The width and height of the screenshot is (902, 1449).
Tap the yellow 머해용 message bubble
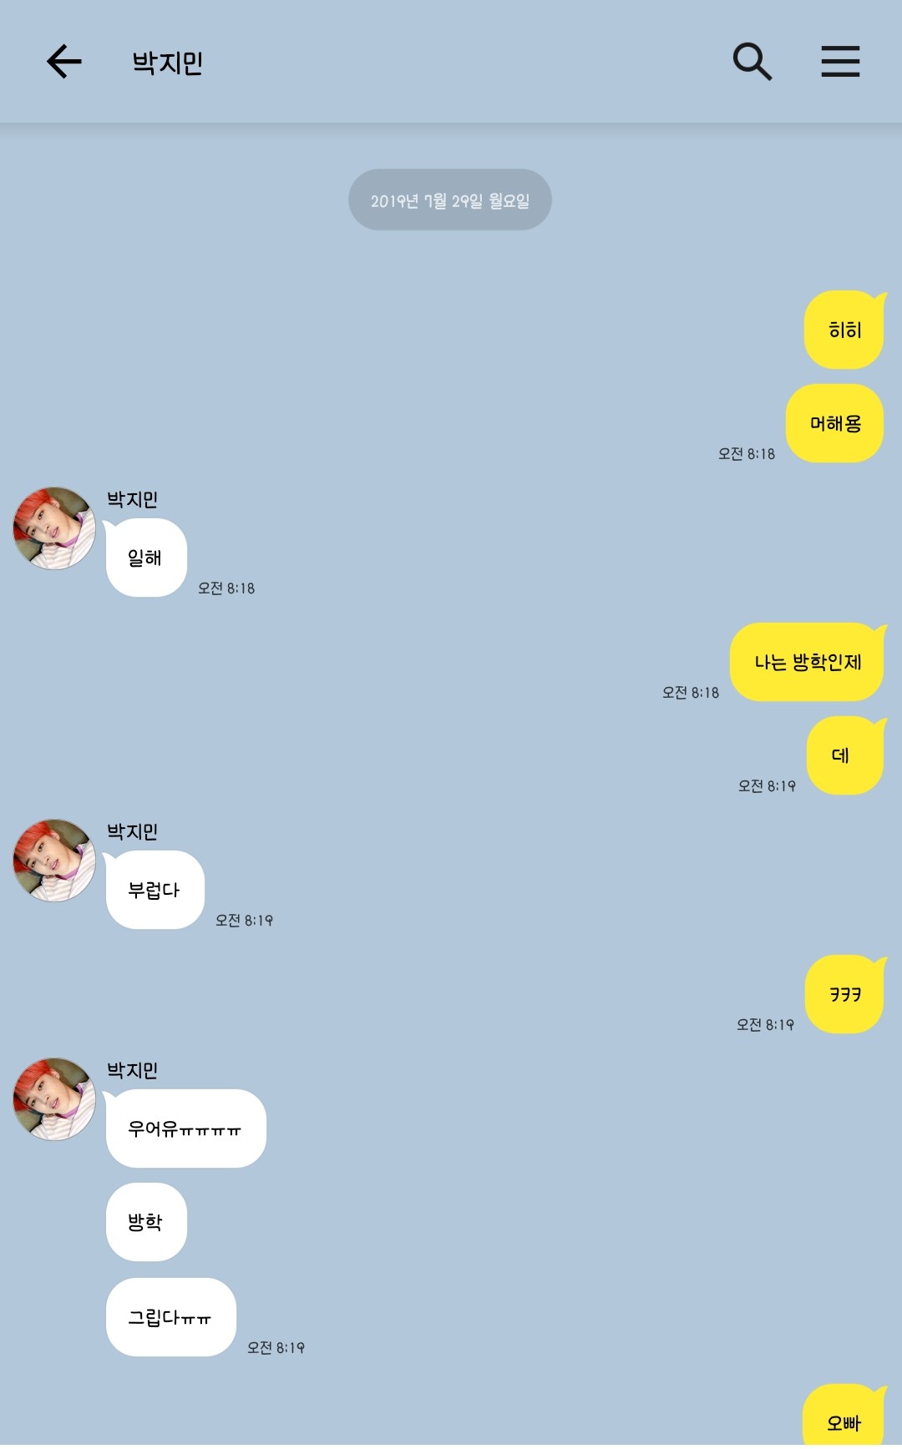835,423
